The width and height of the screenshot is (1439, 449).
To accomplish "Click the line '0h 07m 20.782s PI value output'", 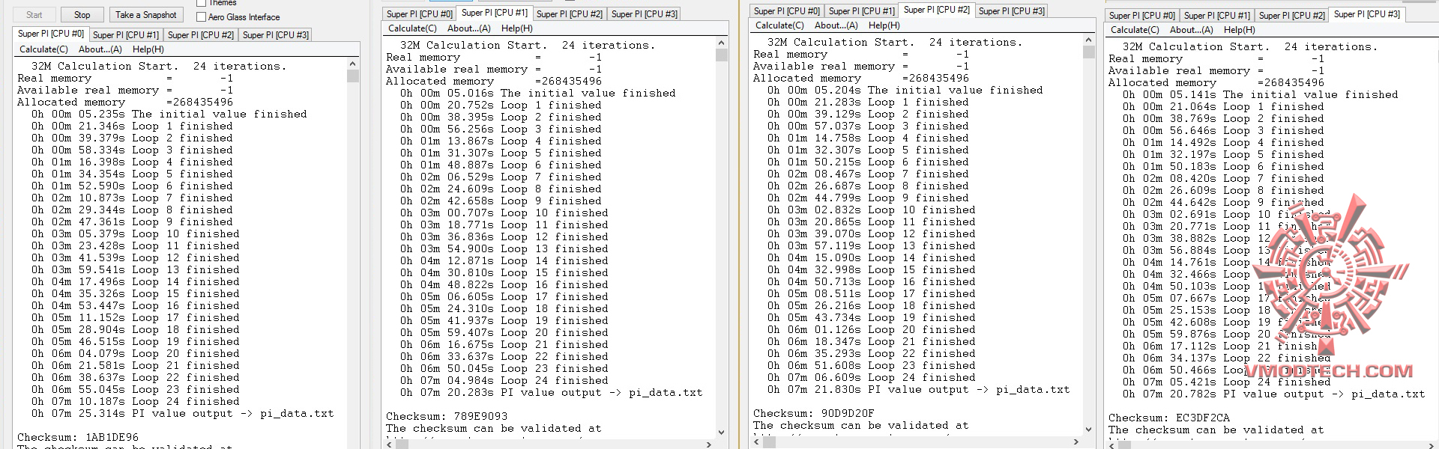I will 1274,394.
